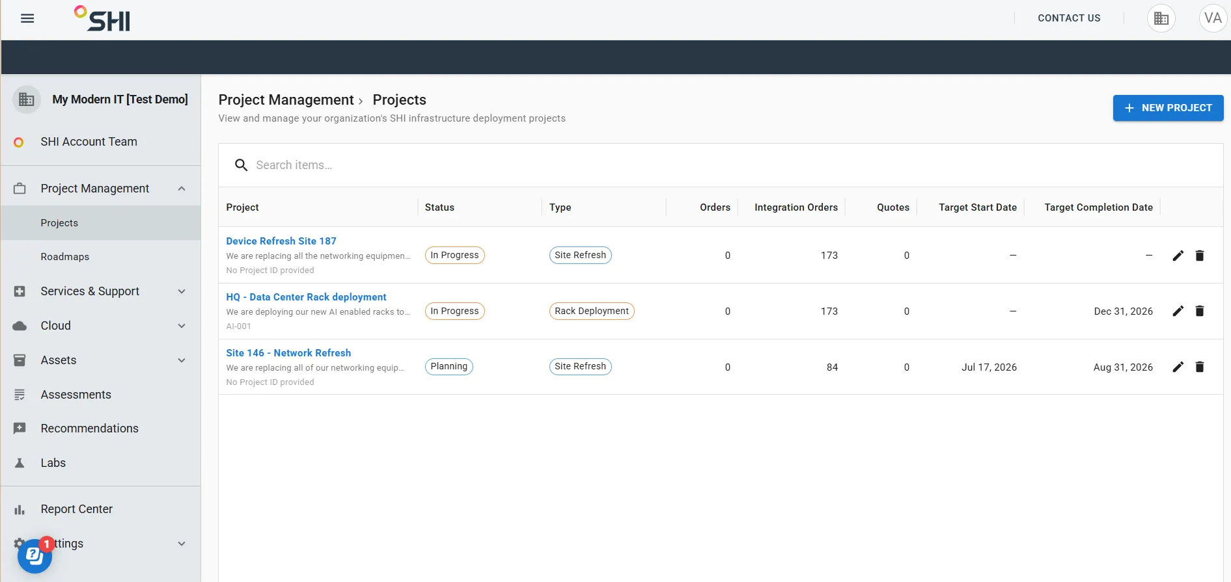Open Site 146 - Network Refresh link
1231x582 pixels.
point(288,353)
